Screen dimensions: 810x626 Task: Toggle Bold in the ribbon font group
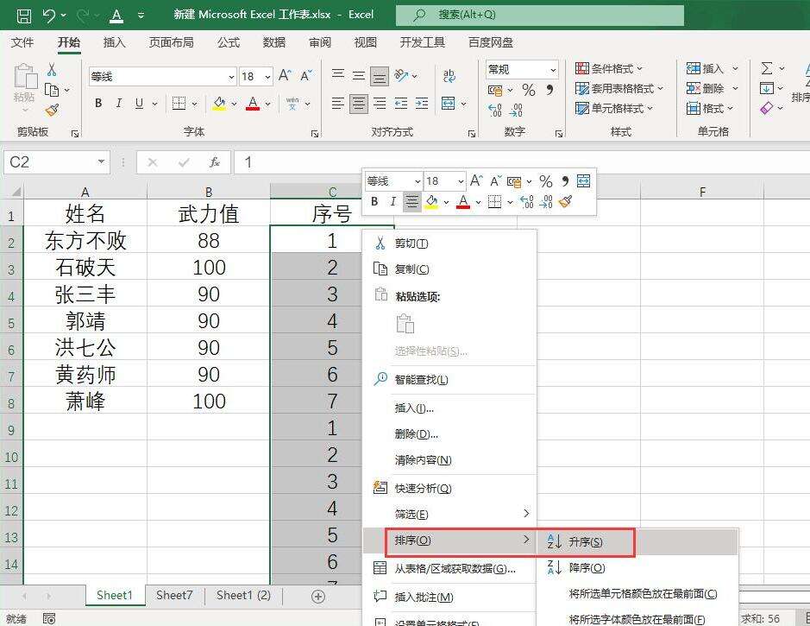pyautogui.click(x=98, y=104)
